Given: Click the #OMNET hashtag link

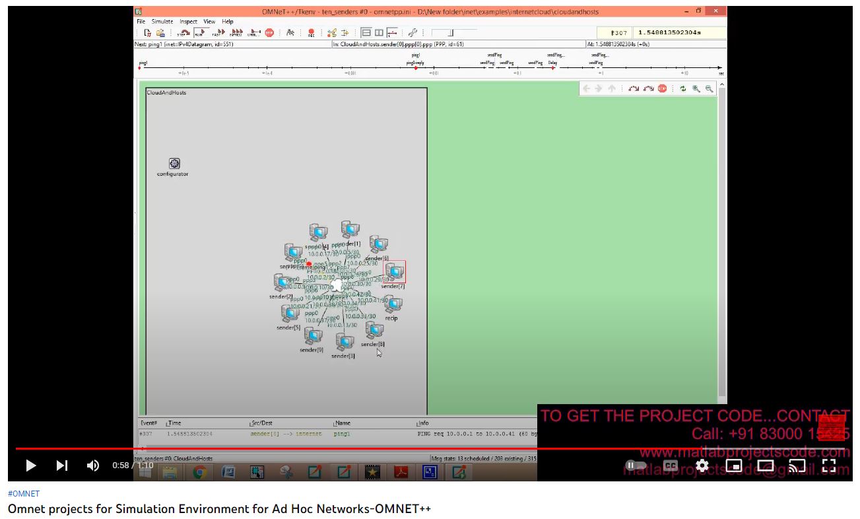Looking at the screenshot, I should (x=24, y=494).
